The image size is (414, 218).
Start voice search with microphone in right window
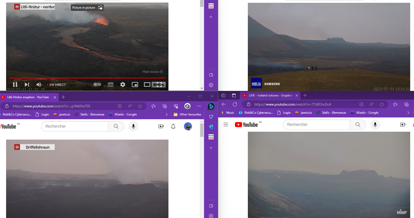coord(375,125)
